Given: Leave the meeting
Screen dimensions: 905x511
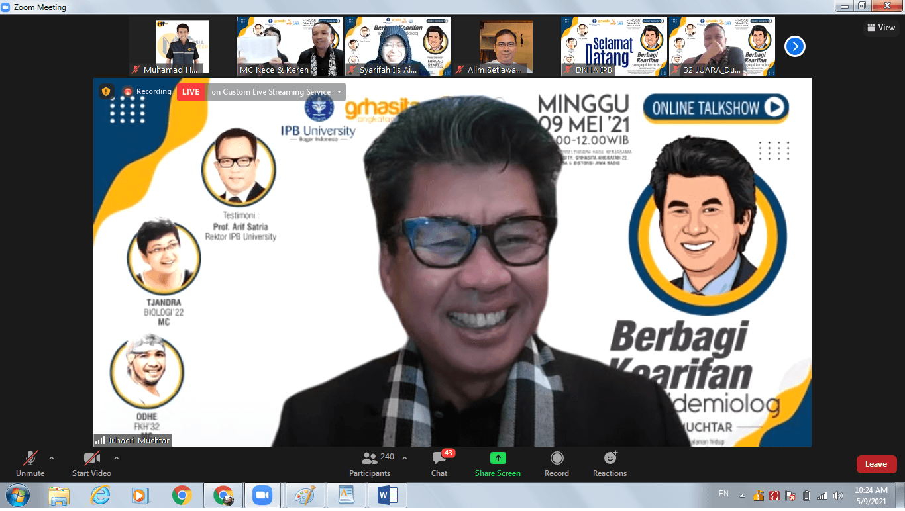Looking at the screenshot, I should pyautogui.click(x=876, y=464).
